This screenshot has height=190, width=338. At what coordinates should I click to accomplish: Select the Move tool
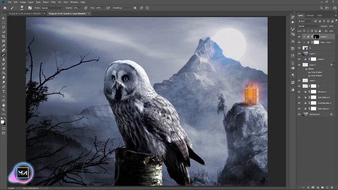(x=4, y=18)
